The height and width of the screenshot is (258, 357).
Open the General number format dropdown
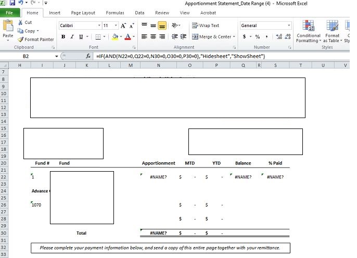pyautogui.click(x=289, y=25)
